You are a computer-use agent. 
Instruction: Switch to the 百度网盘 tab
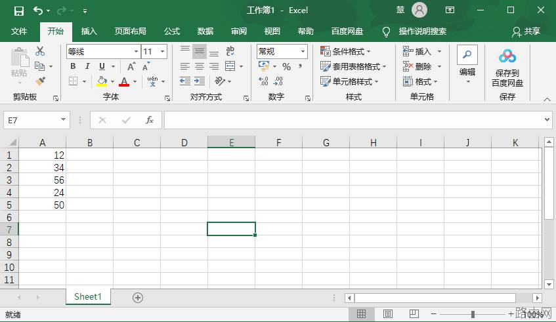347,31
